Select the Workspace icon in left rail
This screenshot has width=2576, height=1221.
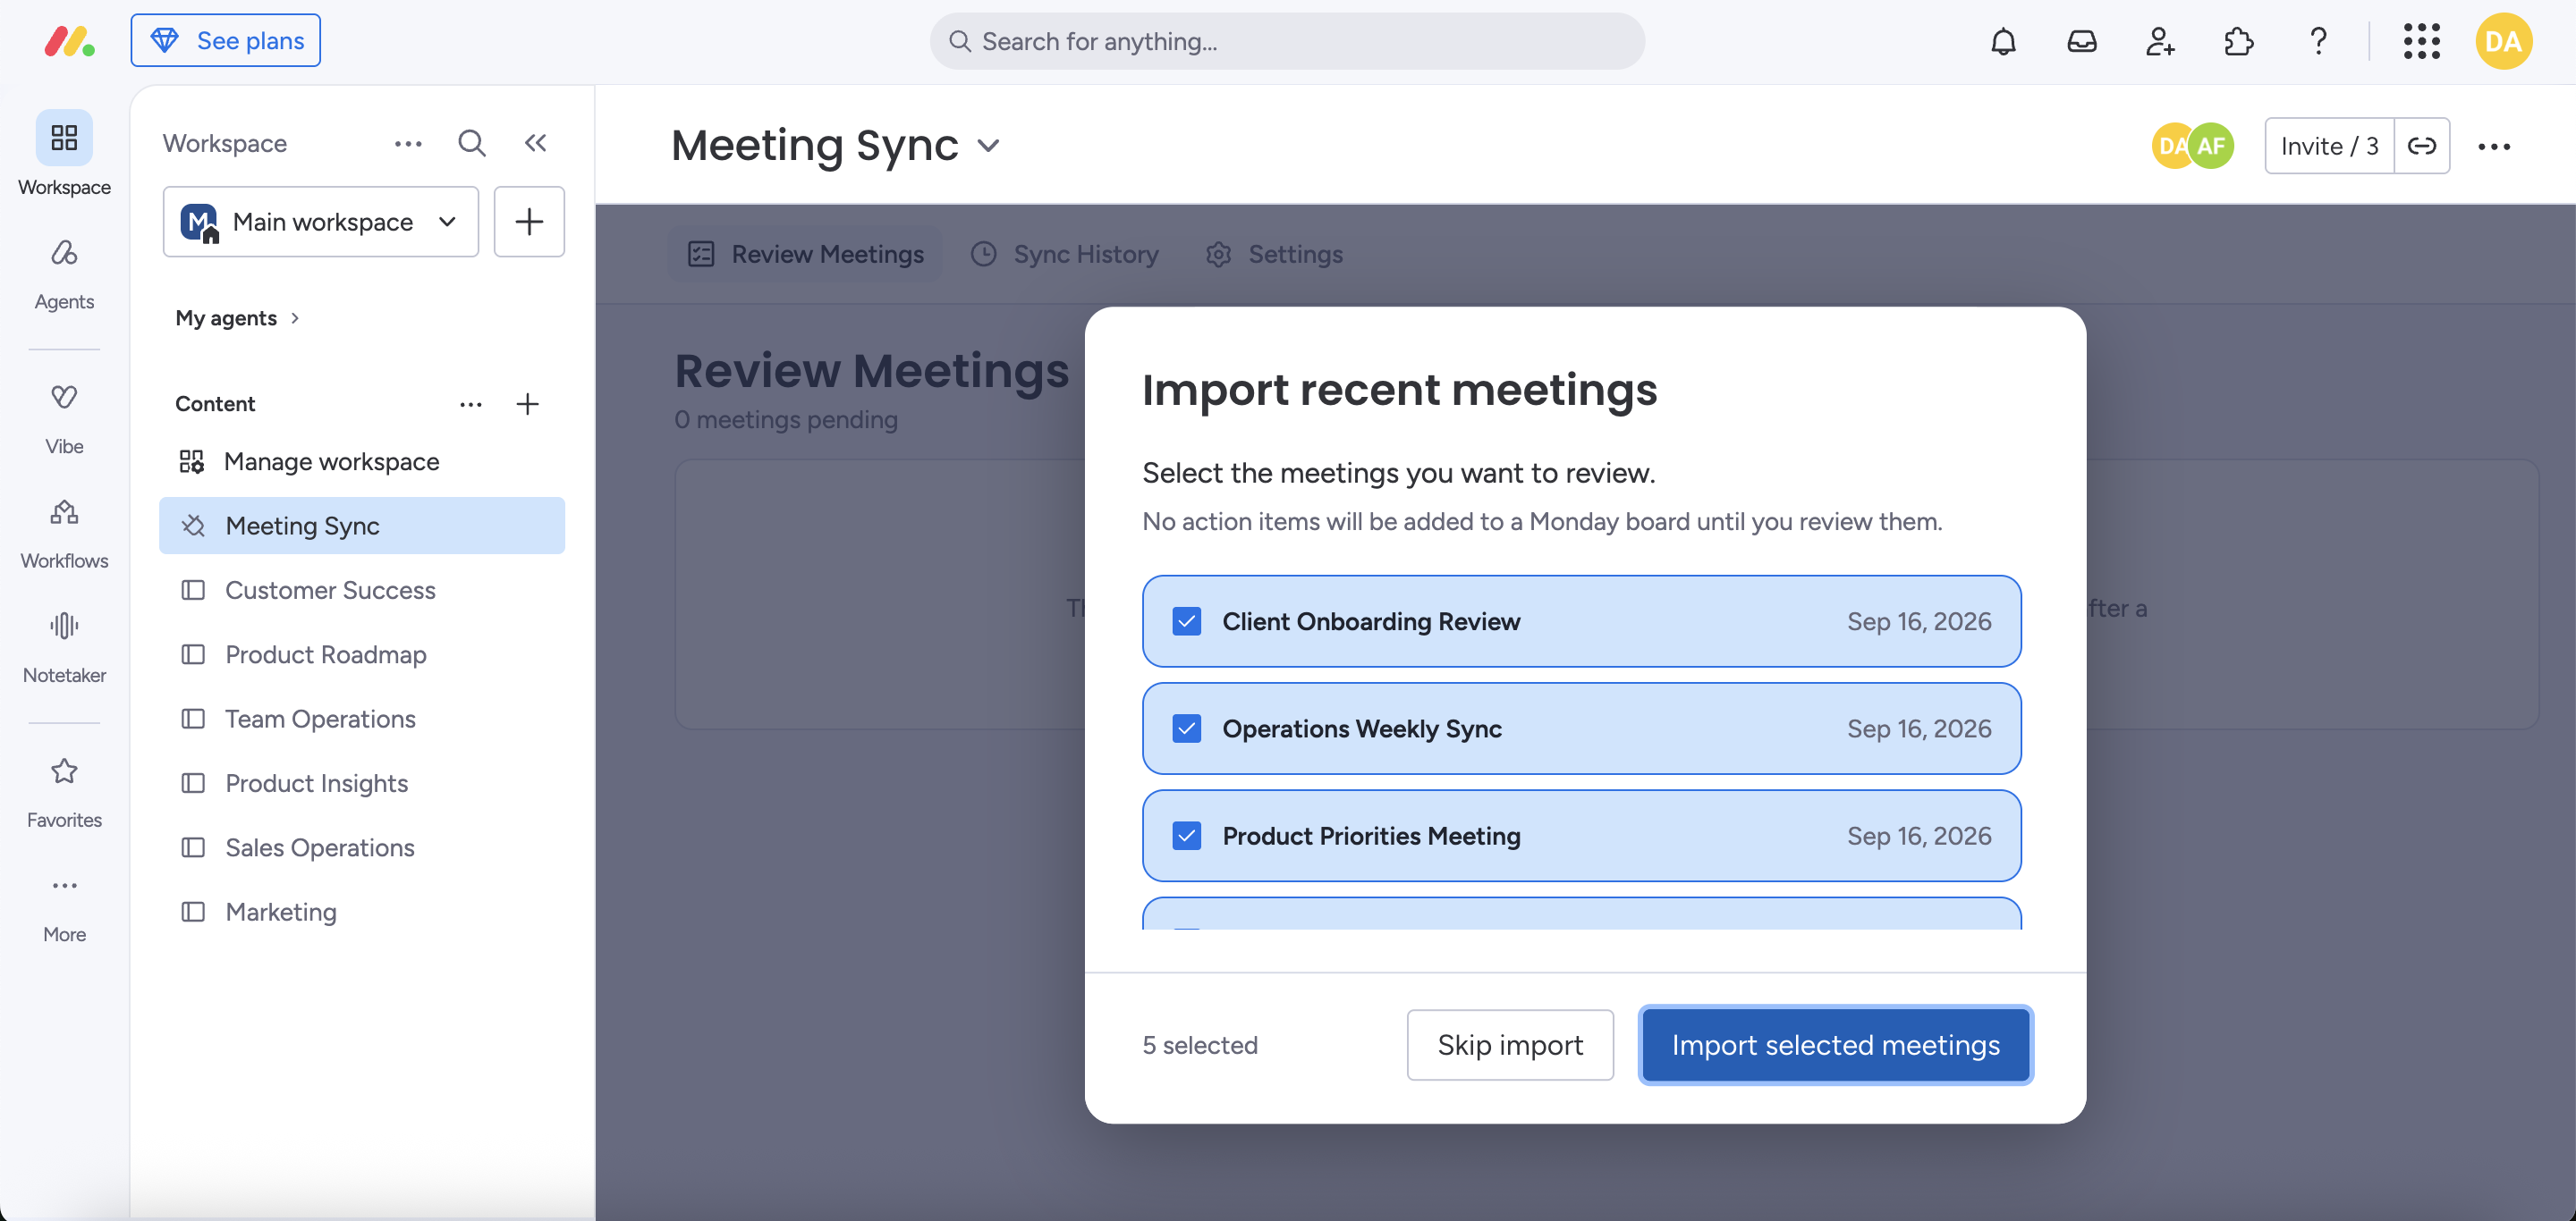64,137
